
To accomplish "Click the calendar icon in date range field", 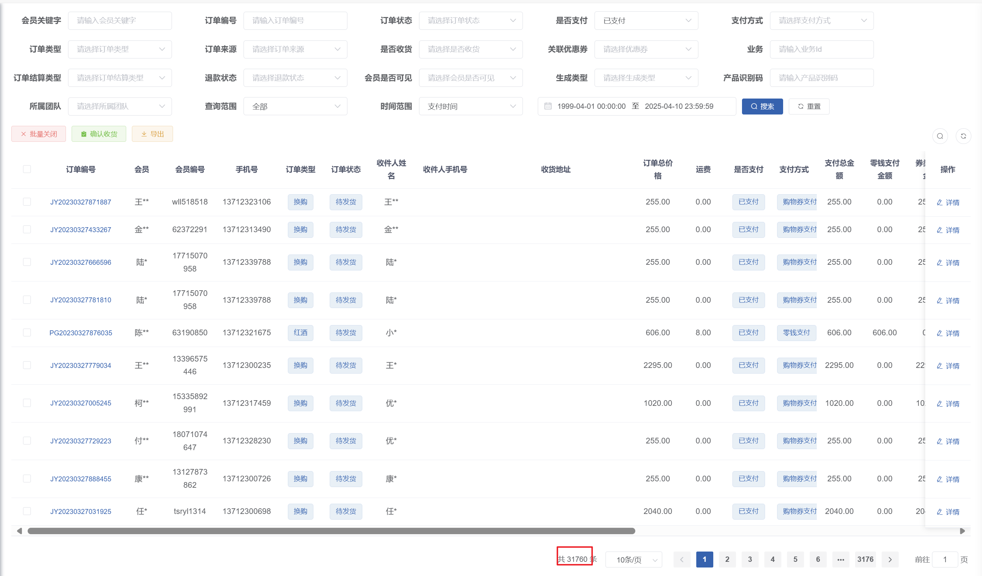I will [x=548, y=106].
